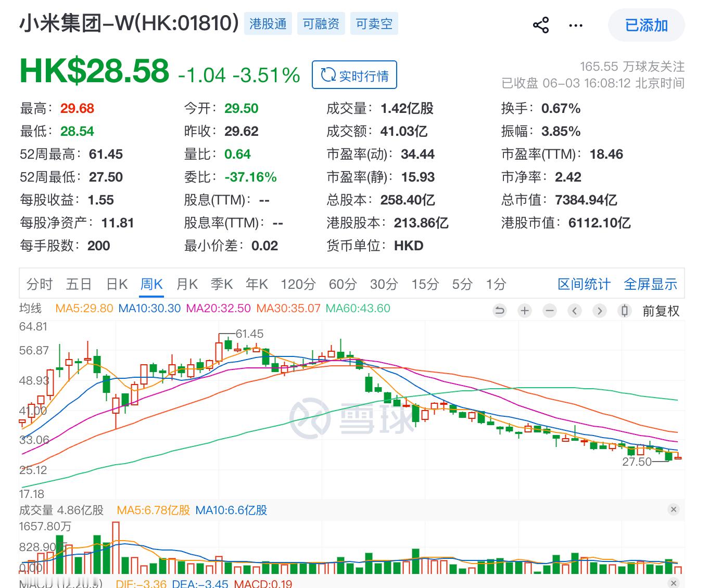Select the 15分 interval tab

point(425,284)
